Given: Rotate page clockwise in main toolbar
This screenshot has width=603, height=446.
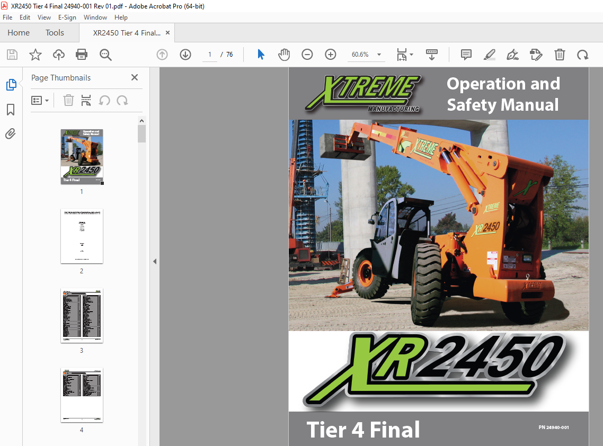Looking at the screenshot, I should tap(583, 55).
